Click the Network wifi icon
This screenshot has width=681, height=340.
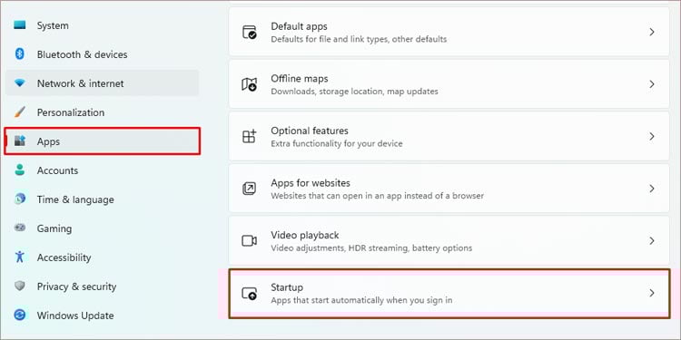(x=20, y=83)
